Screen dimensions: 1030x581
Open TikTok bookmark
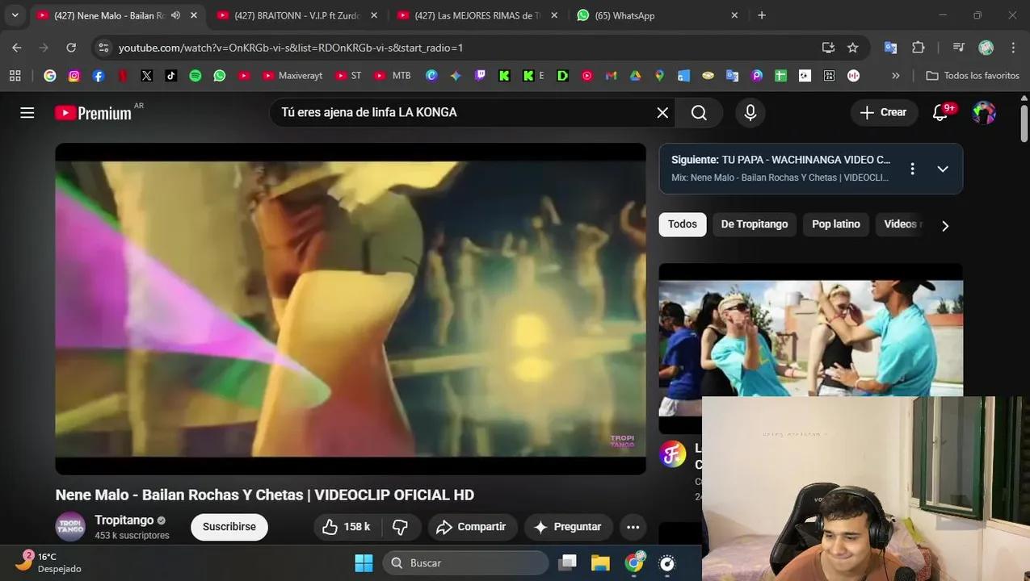coord(170,76)
